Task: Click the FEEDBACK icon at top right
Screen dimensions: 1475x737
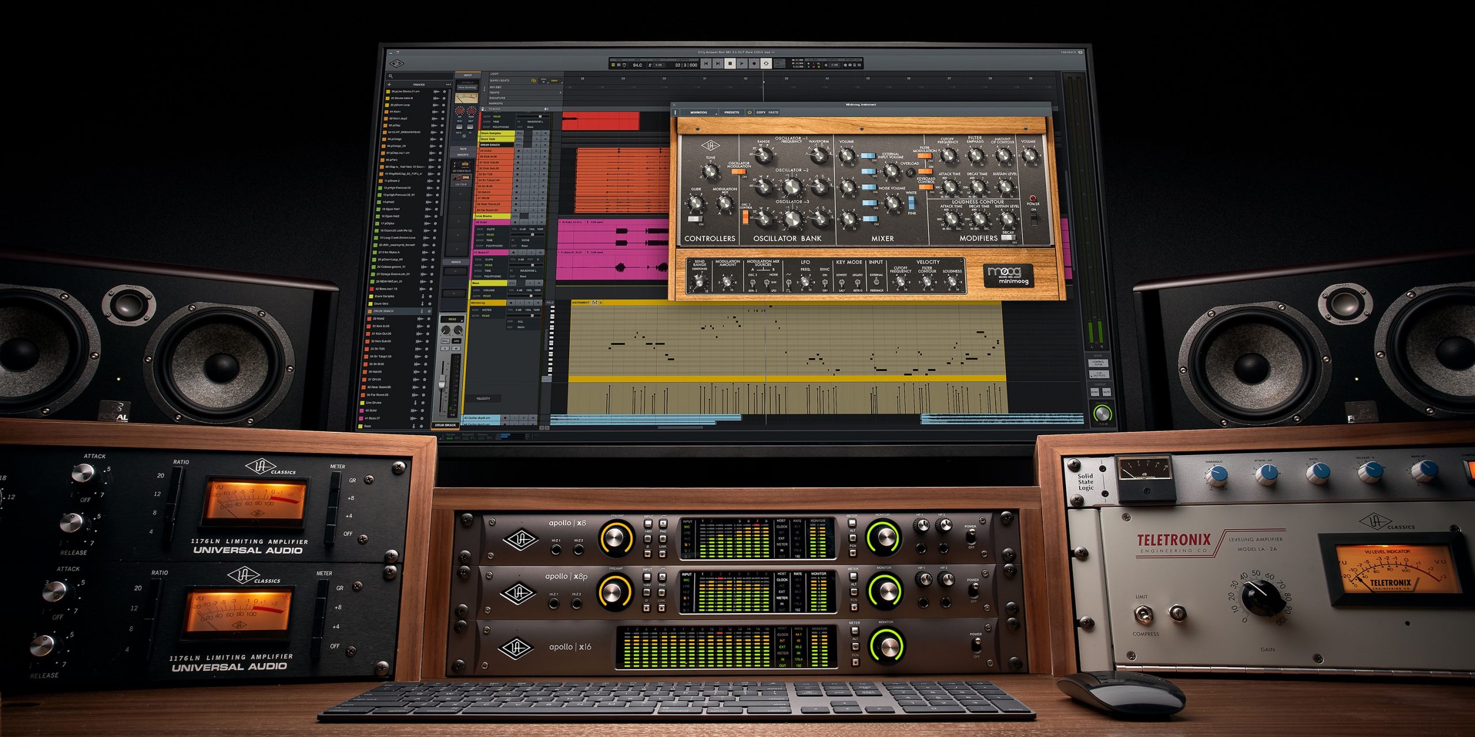Action: tap(1080, 52)
